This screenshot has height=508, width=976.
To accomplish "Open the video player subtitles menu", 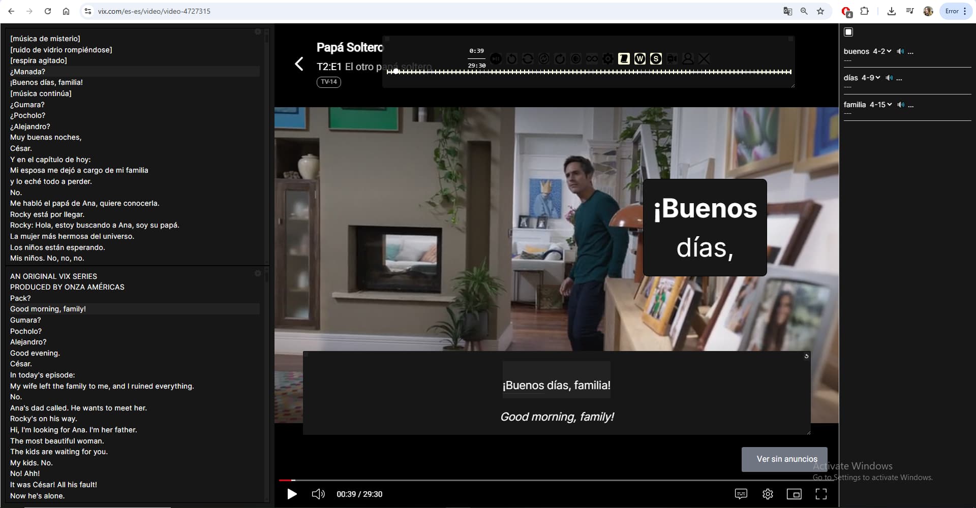I will click(x=741, y=494).
